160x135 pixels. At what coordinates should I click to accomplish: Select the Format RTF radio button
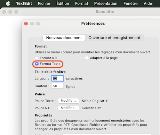(37, 58)
